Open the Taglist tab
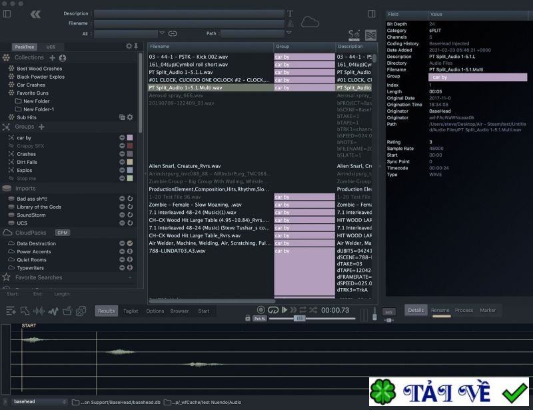The width and height of the screenshot is (533, 410). [x=131, y=311]
